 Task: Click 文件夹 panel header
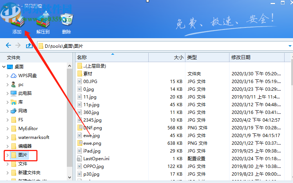tap(14, 58)
